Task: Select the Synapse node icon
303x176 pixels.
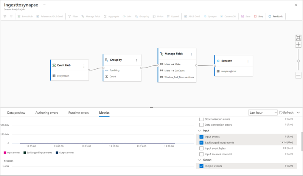Action: click(218, 60)
